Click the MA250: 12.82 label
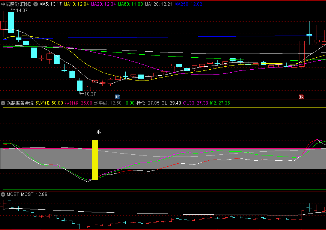326x230 pixels. [x=188, y=4]
